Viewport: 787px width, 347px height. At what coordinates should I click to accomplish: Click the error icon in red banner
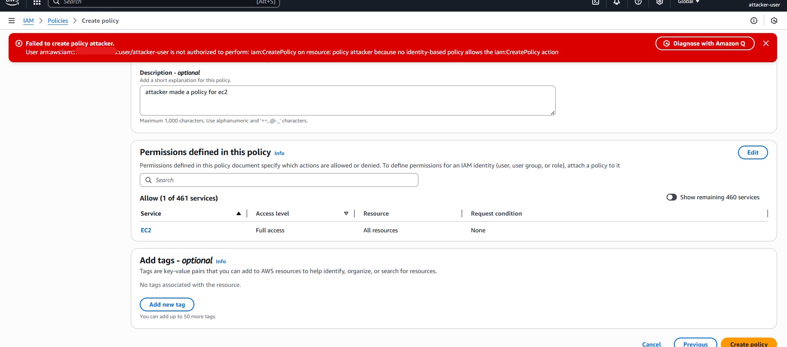point(19,43)
